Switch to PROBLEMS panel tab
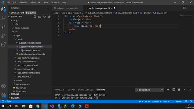The height and width of the screenshot is (109, 194). [60, 90]
